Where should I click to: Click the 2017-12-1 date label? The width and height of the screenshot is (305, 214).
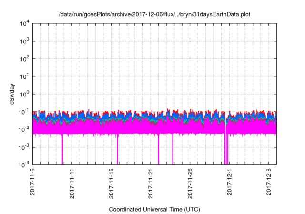point(229,182)
